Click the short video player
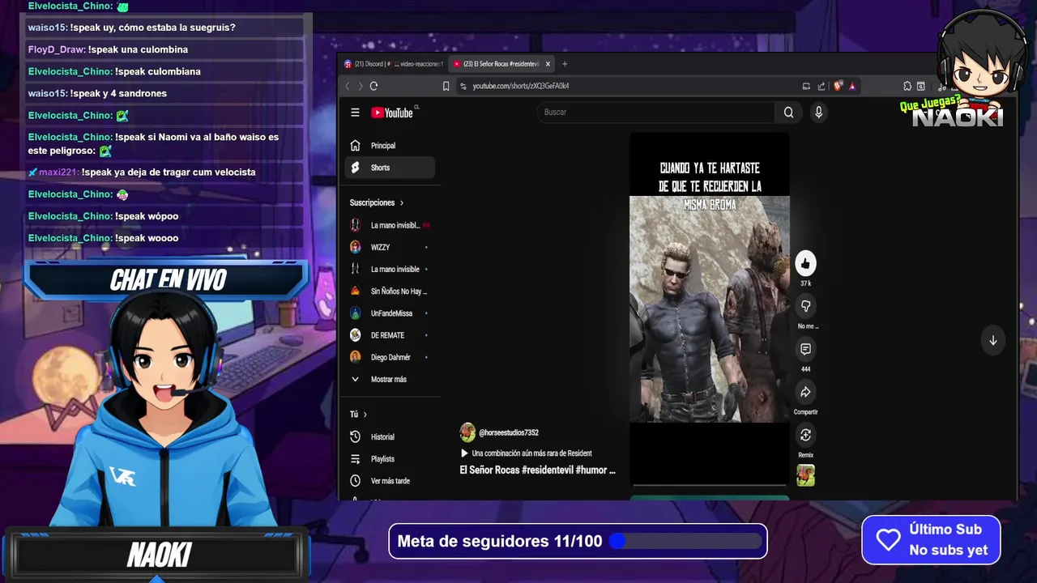1037x583 pixels. click(710, 309)
